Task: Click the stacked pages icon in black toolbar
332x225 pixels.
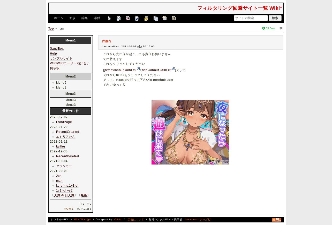Action: point(109,18)
